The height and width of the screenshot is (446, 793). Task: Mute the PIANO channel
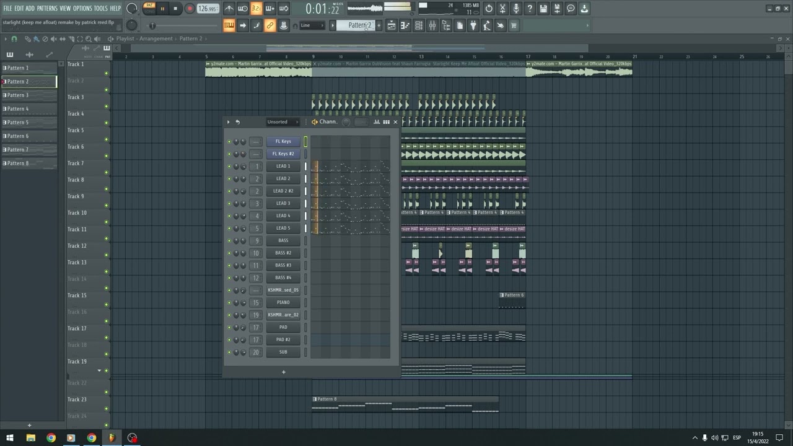click(x=229, y=302)
